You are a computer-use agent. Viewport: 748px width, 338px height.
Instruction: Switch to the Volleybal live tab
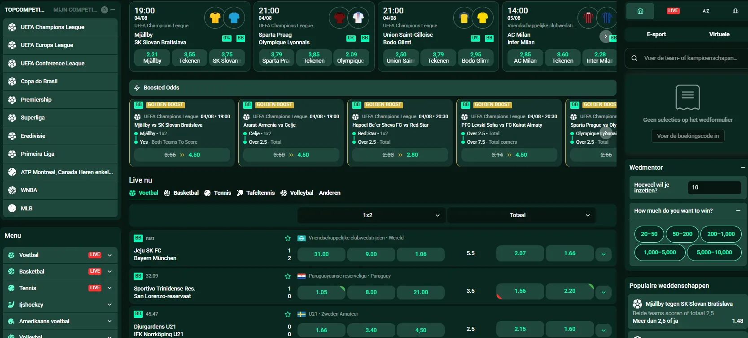(297, 193)
